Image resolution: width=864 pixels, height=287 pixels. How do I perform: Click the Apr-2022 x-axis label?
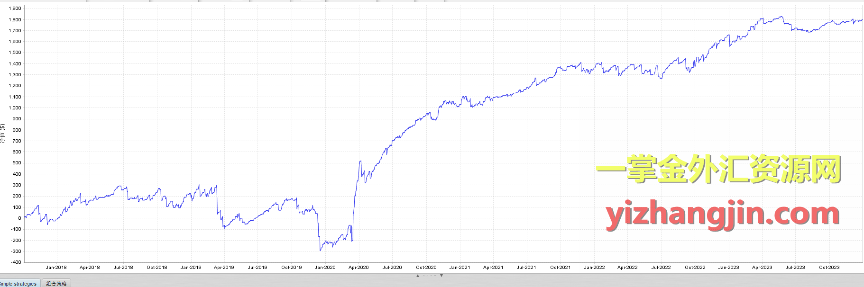coord(627,268)
